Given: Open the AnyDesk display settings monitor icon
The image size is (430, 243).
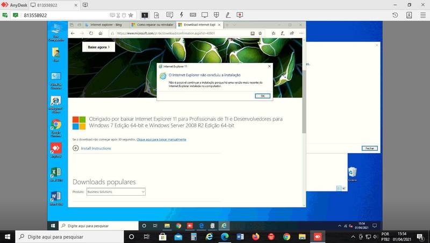Looking at the screenshot, I should (x=205, y=15).
